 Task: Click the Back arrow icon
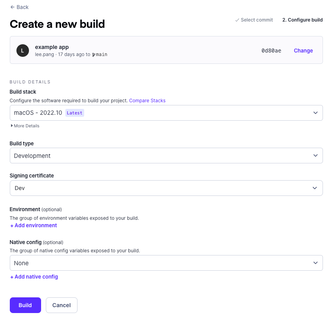[x=13, y=7]
